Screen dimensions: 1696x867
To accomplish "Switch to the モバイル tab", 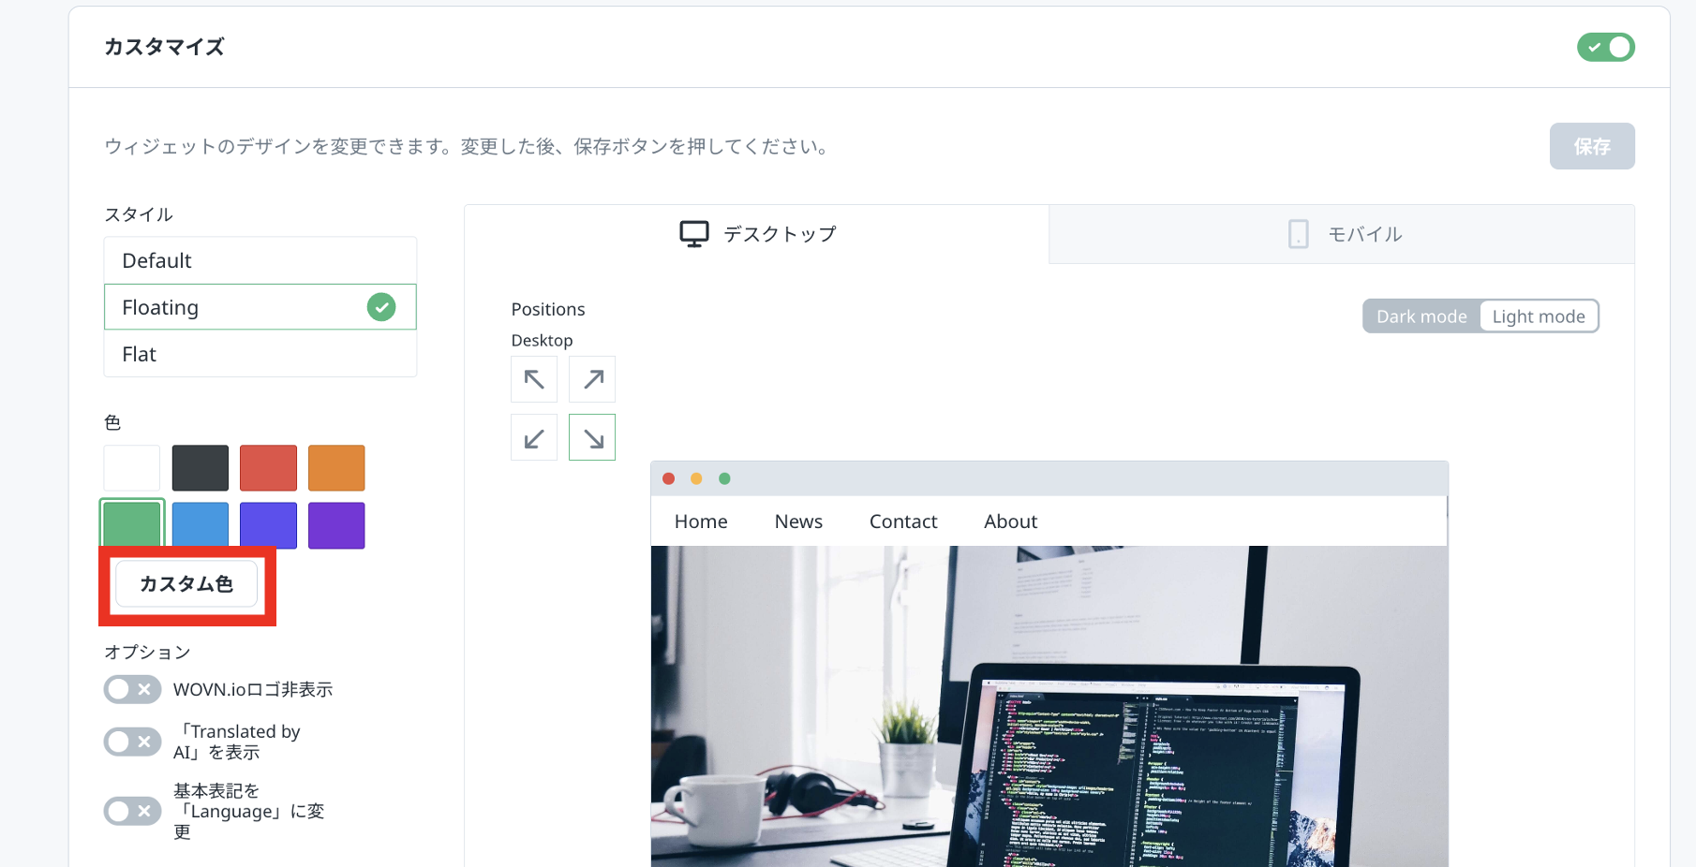I will [x=1343, y=234].
